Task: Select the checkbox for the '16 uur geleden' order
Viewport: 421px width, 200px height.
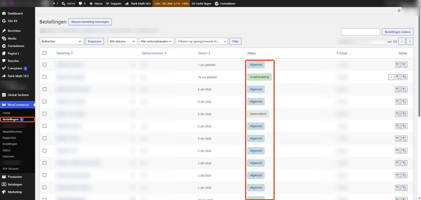Action: pyautogui.click(x=45, y=77)
